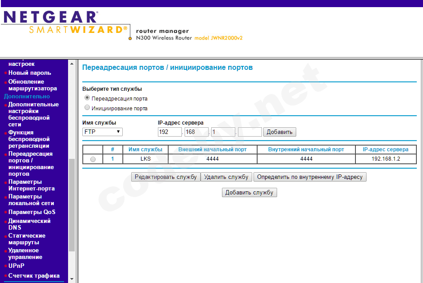Viewport: 423px width, 283px height.
Task: Click service number 1 link in table
Action: pyautogui.click(x=113, y=159)
